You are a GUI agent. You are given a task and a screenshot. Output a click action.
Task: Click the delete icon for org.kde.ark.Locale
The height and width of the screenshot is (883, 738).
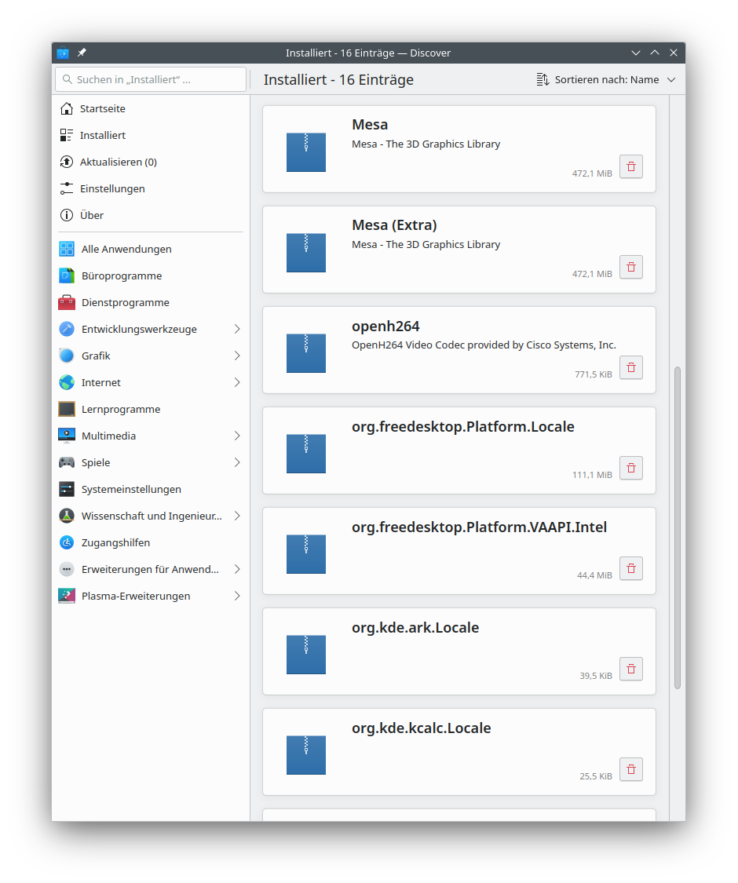(631, 669)
